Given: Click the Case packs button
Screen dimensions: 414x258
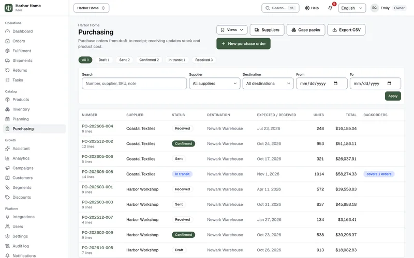Looking at the screenshot, I should click(306, 30).
